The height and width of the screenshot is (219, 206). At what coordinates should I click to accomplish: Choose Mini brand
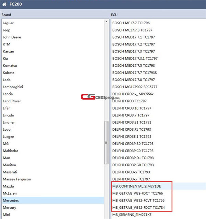click(x=7, y=215)
